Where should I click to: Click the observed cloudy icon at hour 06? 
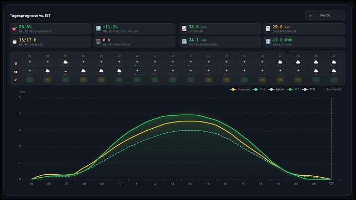(x=47, y=71)
